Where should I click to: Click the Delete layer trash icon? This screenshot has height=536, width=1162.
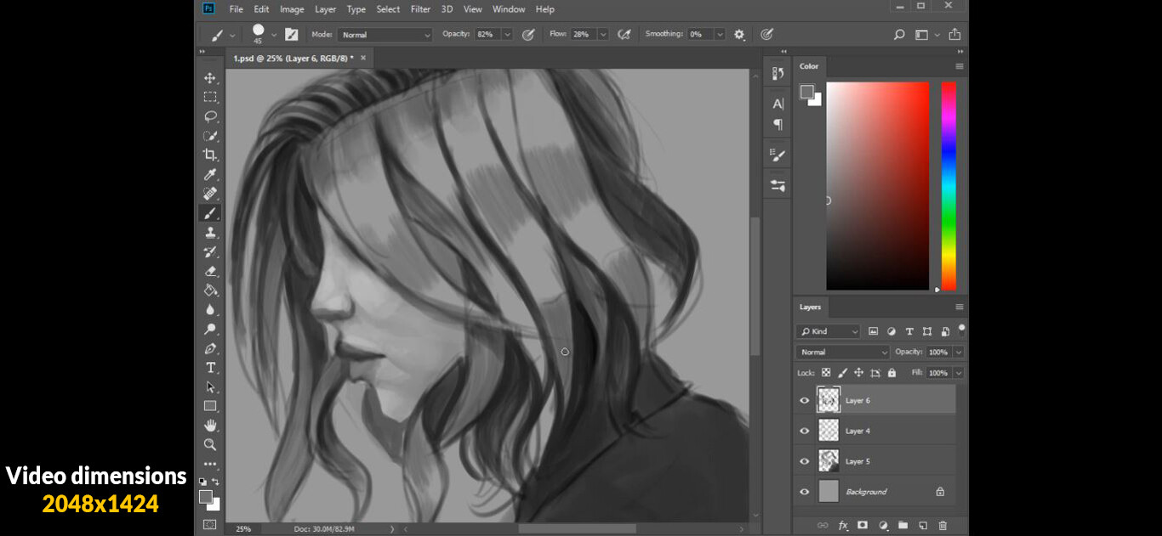[943, 525]
